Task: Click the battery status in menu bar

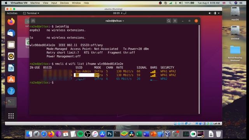Action: (x=189, y=3)
